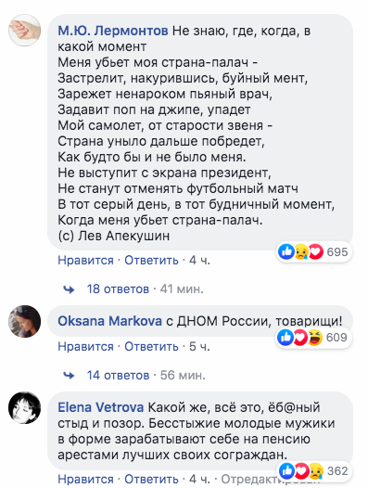Show reaction count 609 details
The height and width of the screenshot is (488, 368).
pyautogui.click(x=336, y=338)
